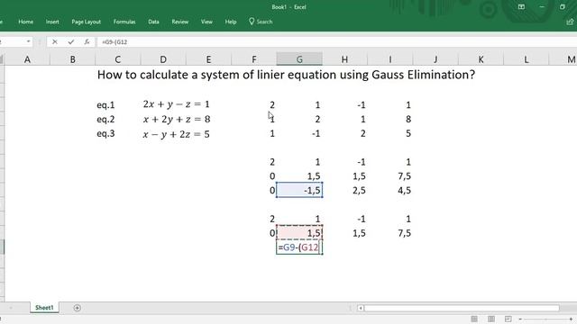The image size is (577, 324).
Task: Select column J header
Action: pos(435,59)
